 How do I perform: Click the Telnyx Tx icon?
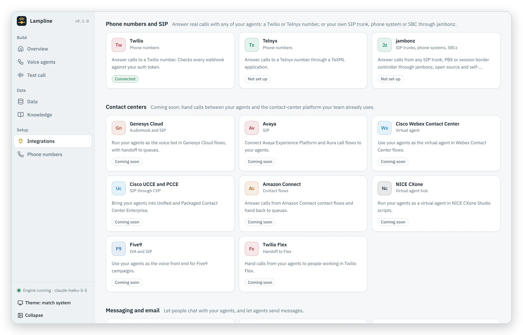pos(251,45)
